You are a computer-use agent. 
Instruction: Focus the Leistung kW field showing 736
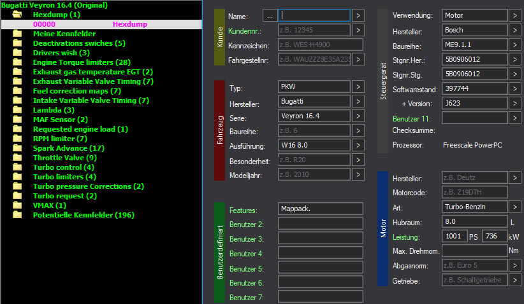tap(495, 237)
